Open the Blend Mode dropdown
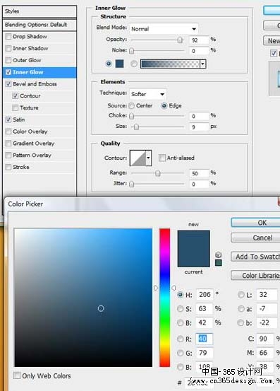The image size is (280, 391). point(164,29)
